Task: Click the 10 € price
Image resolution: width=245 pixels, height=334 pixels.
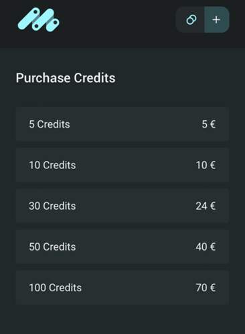Action: (206, 165)
